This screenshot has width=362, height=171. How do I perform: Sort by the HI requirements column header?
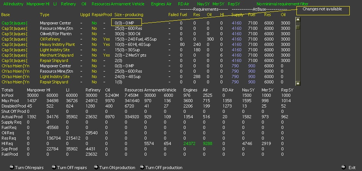click(x=222, y=15)
